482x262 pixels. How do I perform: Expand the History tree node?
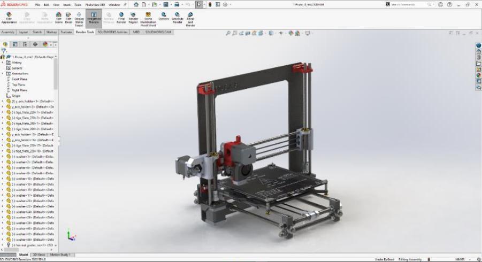(2, 63)
